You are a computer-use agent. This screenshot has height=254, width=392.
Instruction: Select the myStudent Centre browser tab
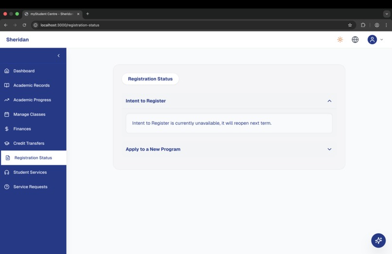click(x=52, y=14)
